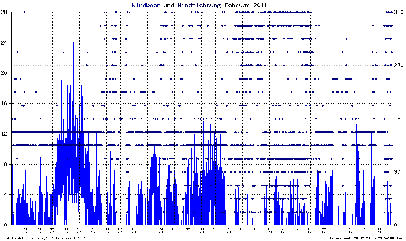Click the chart title 'Windboen und Windrichtung Februar 2011'
This screenshot has width=406, height=241.
tap(199, 5)
